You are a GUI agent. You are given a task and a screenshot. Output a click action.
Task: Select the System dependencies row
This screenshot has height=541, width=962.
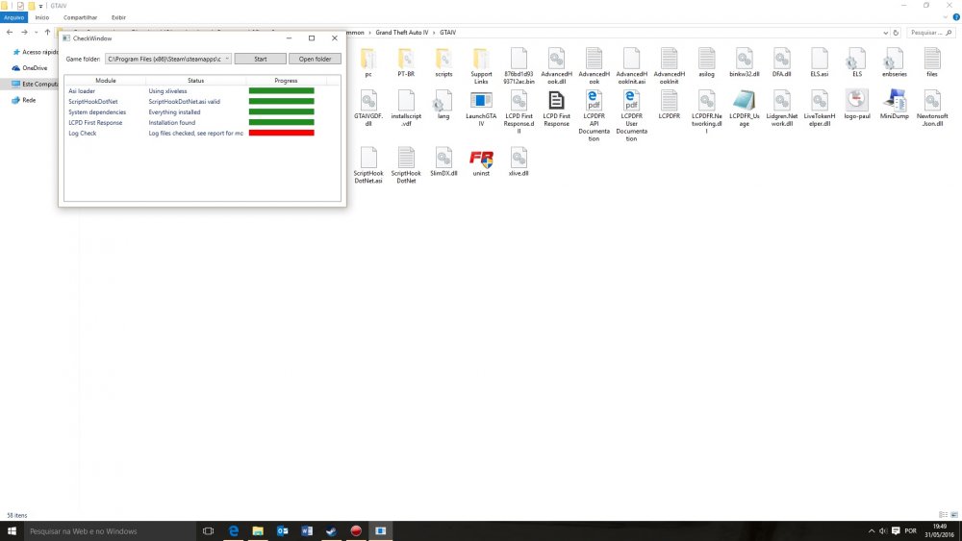202,112
